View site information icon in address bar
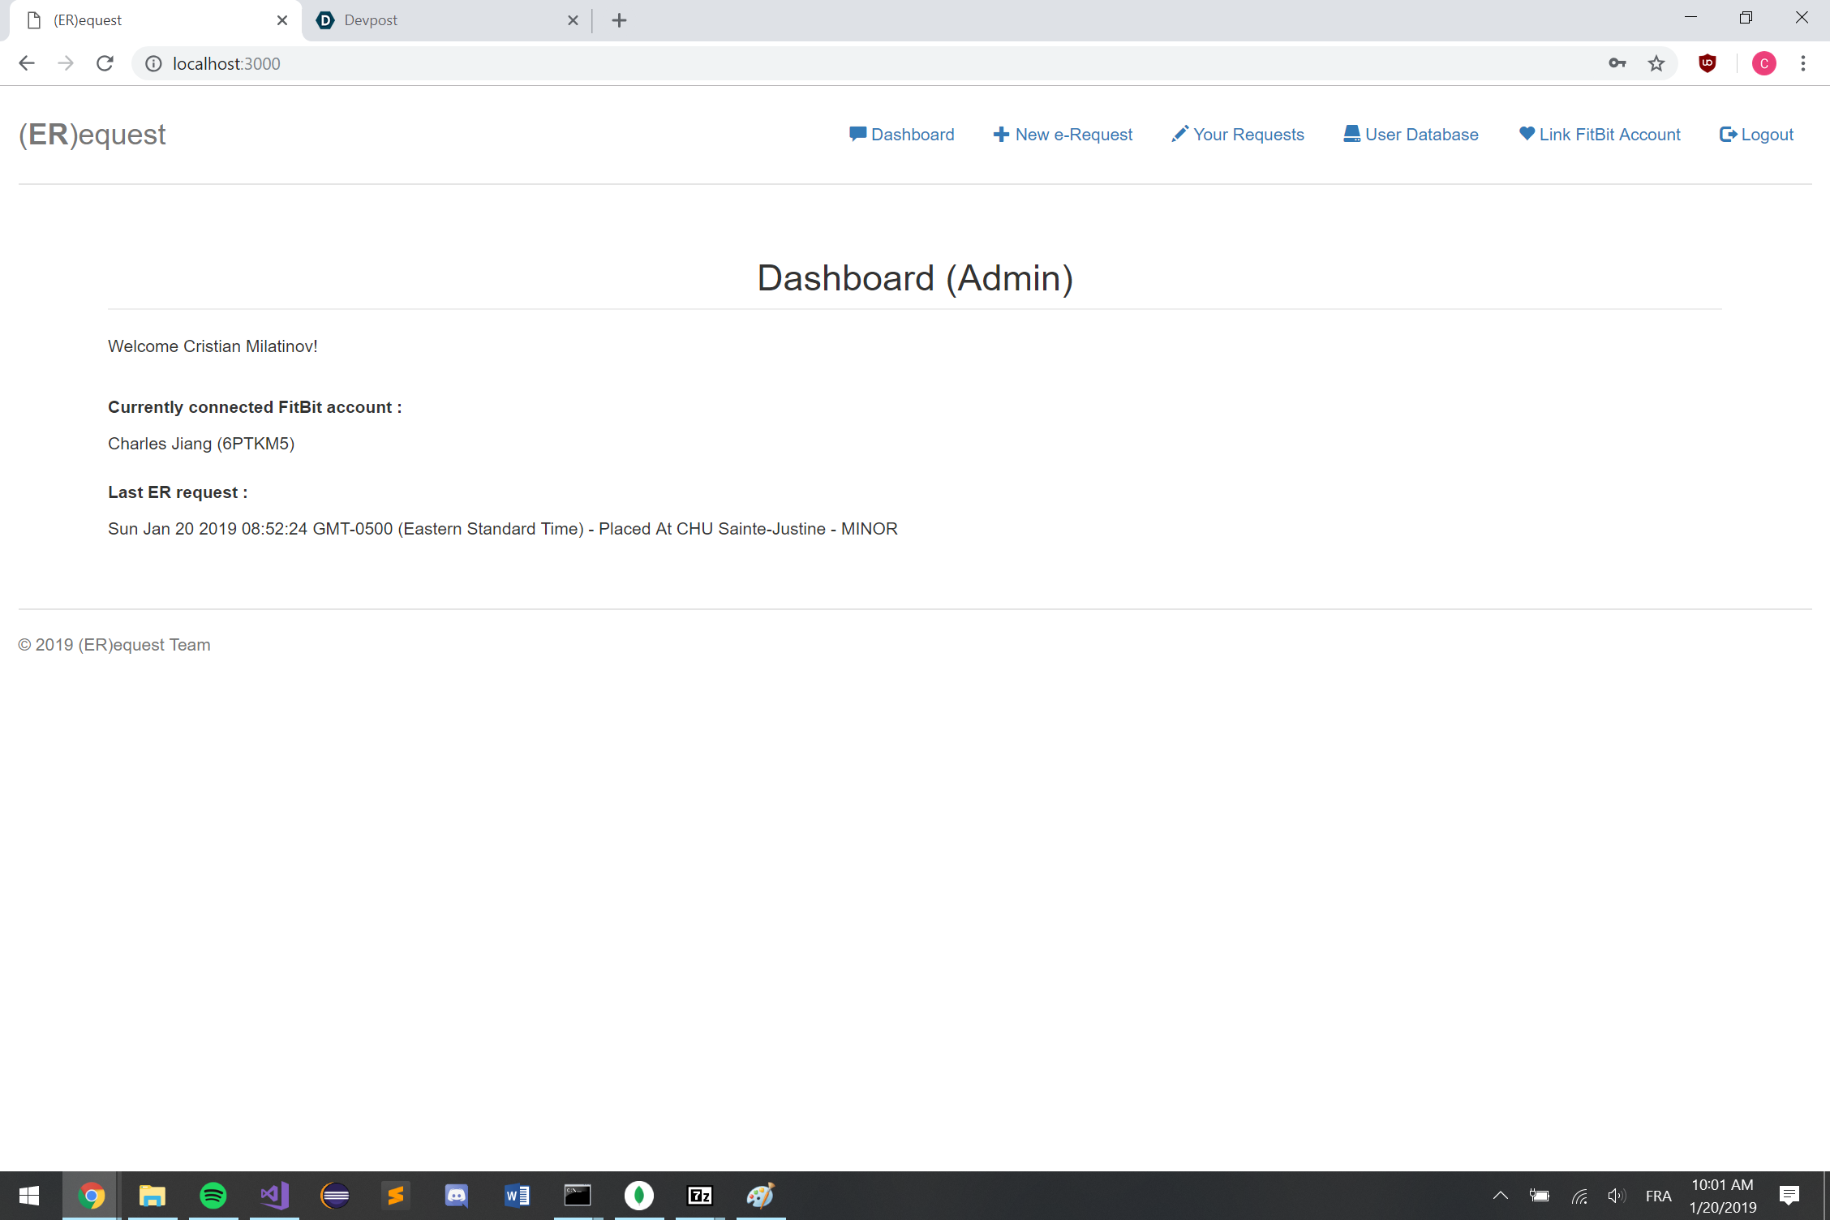The width and height of the screenshot is (1830, 1220). [153, 63]
